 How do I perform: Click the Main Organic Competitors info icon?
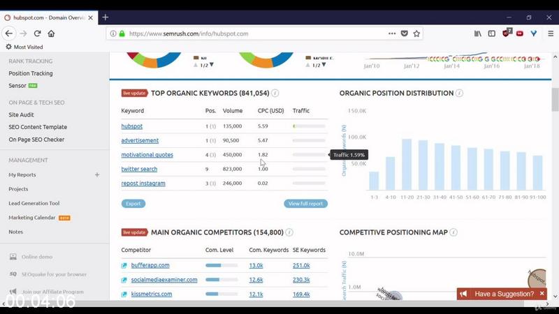click(289, 232)
